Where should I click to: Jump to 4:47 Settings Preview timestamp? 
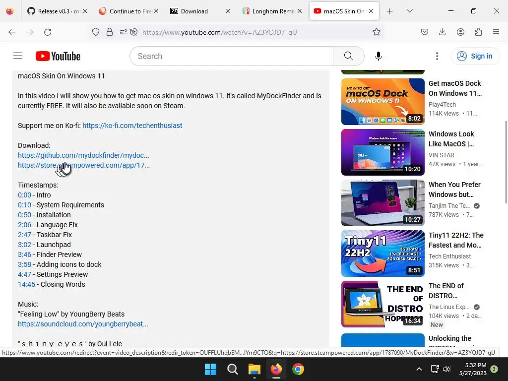[25, 274]
